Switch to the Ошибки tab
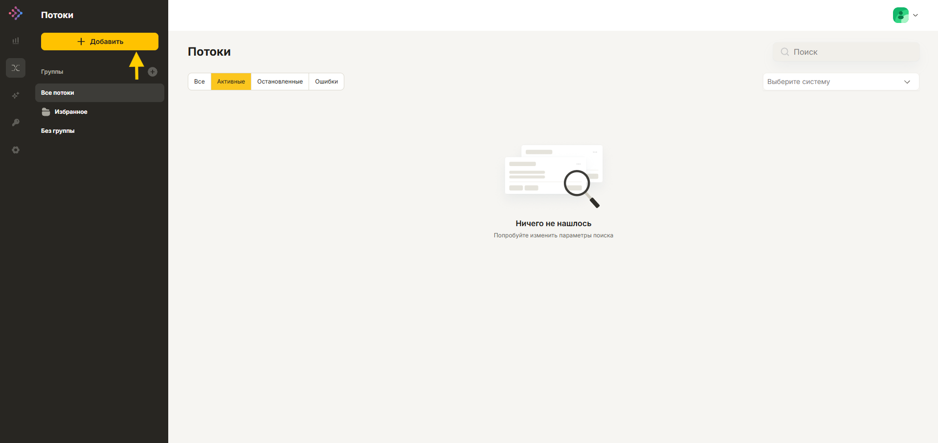Image resolution: width=938 pixels, height=443 pixels. point(326,82)
